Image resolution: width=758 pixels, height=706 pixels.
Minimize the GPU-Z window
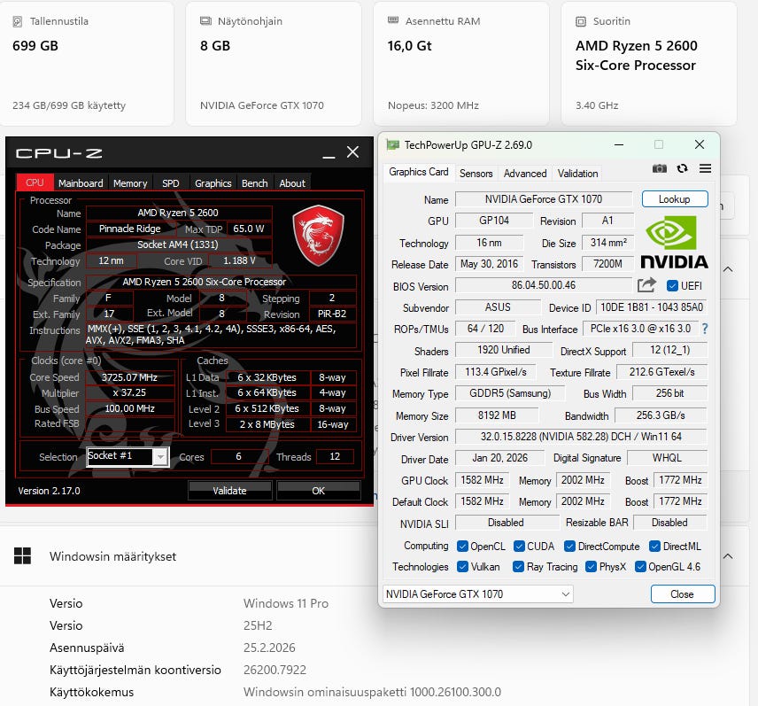[x=619, y=144]
